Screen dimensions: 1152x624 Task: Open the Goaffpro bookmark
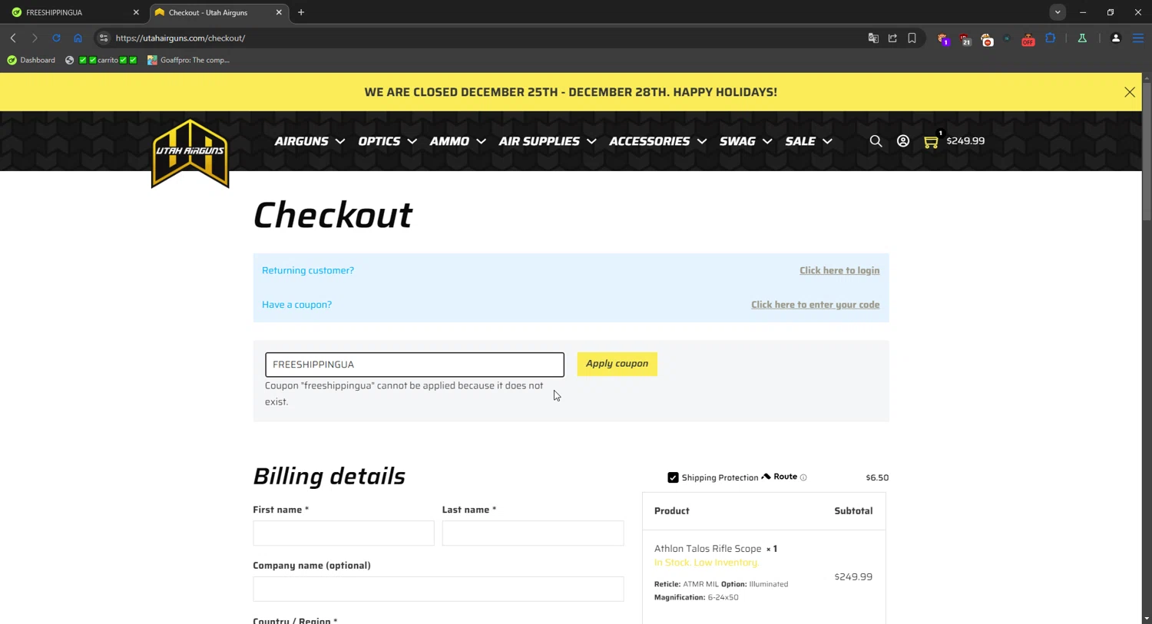pyautogui.click(x=188, y=60)
